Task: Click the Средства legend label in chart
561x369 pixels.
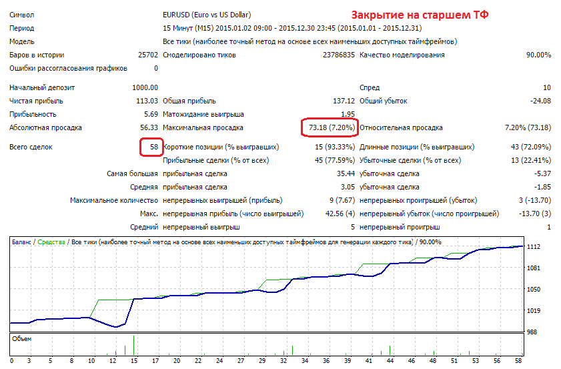Action: (x=51, y=242)
